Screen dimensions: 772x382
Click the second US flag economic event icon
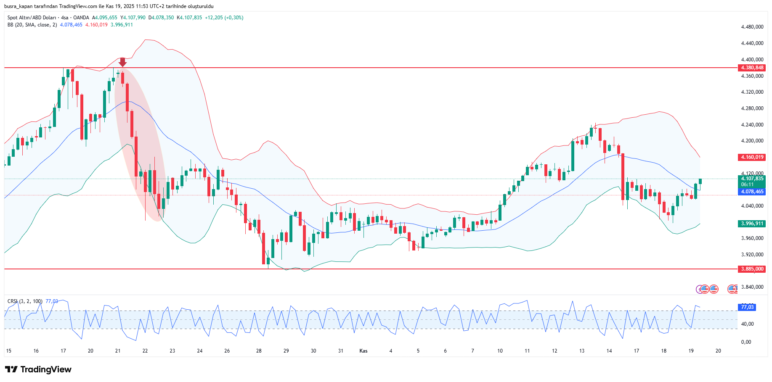coord(714,289)
